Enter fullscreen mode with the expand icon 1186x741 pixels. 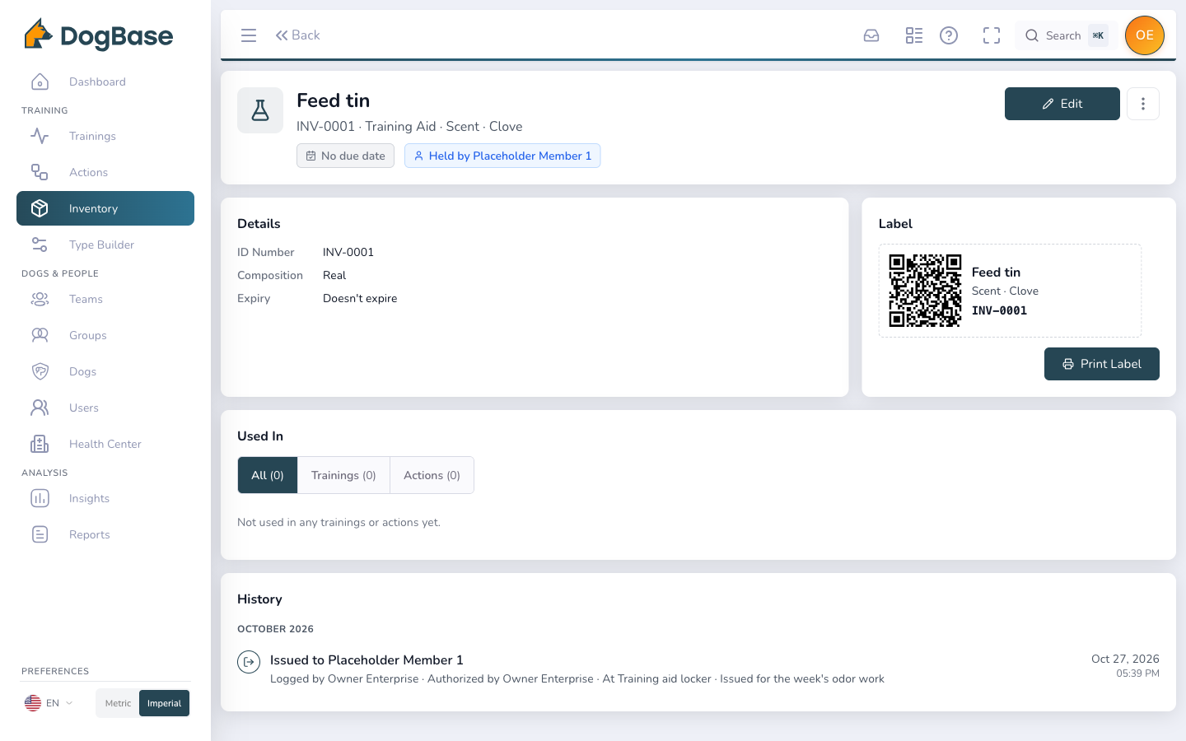992,35
